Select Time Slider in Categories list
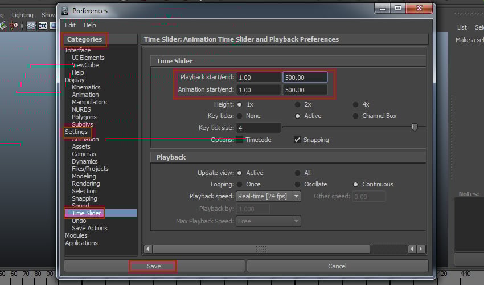 pyautogui.click(x=86, y=213)
